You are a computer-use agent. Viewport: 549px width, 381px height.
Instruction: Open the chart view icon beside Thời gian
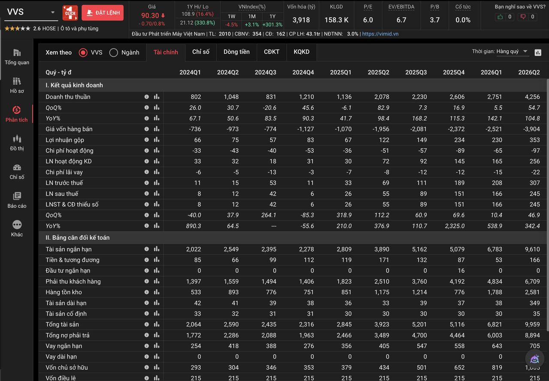click(538, 52)
